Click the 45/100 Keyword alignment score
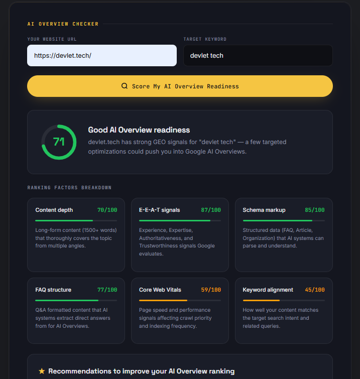Viewport: 360px width, 379px height. tap(314, 290)
